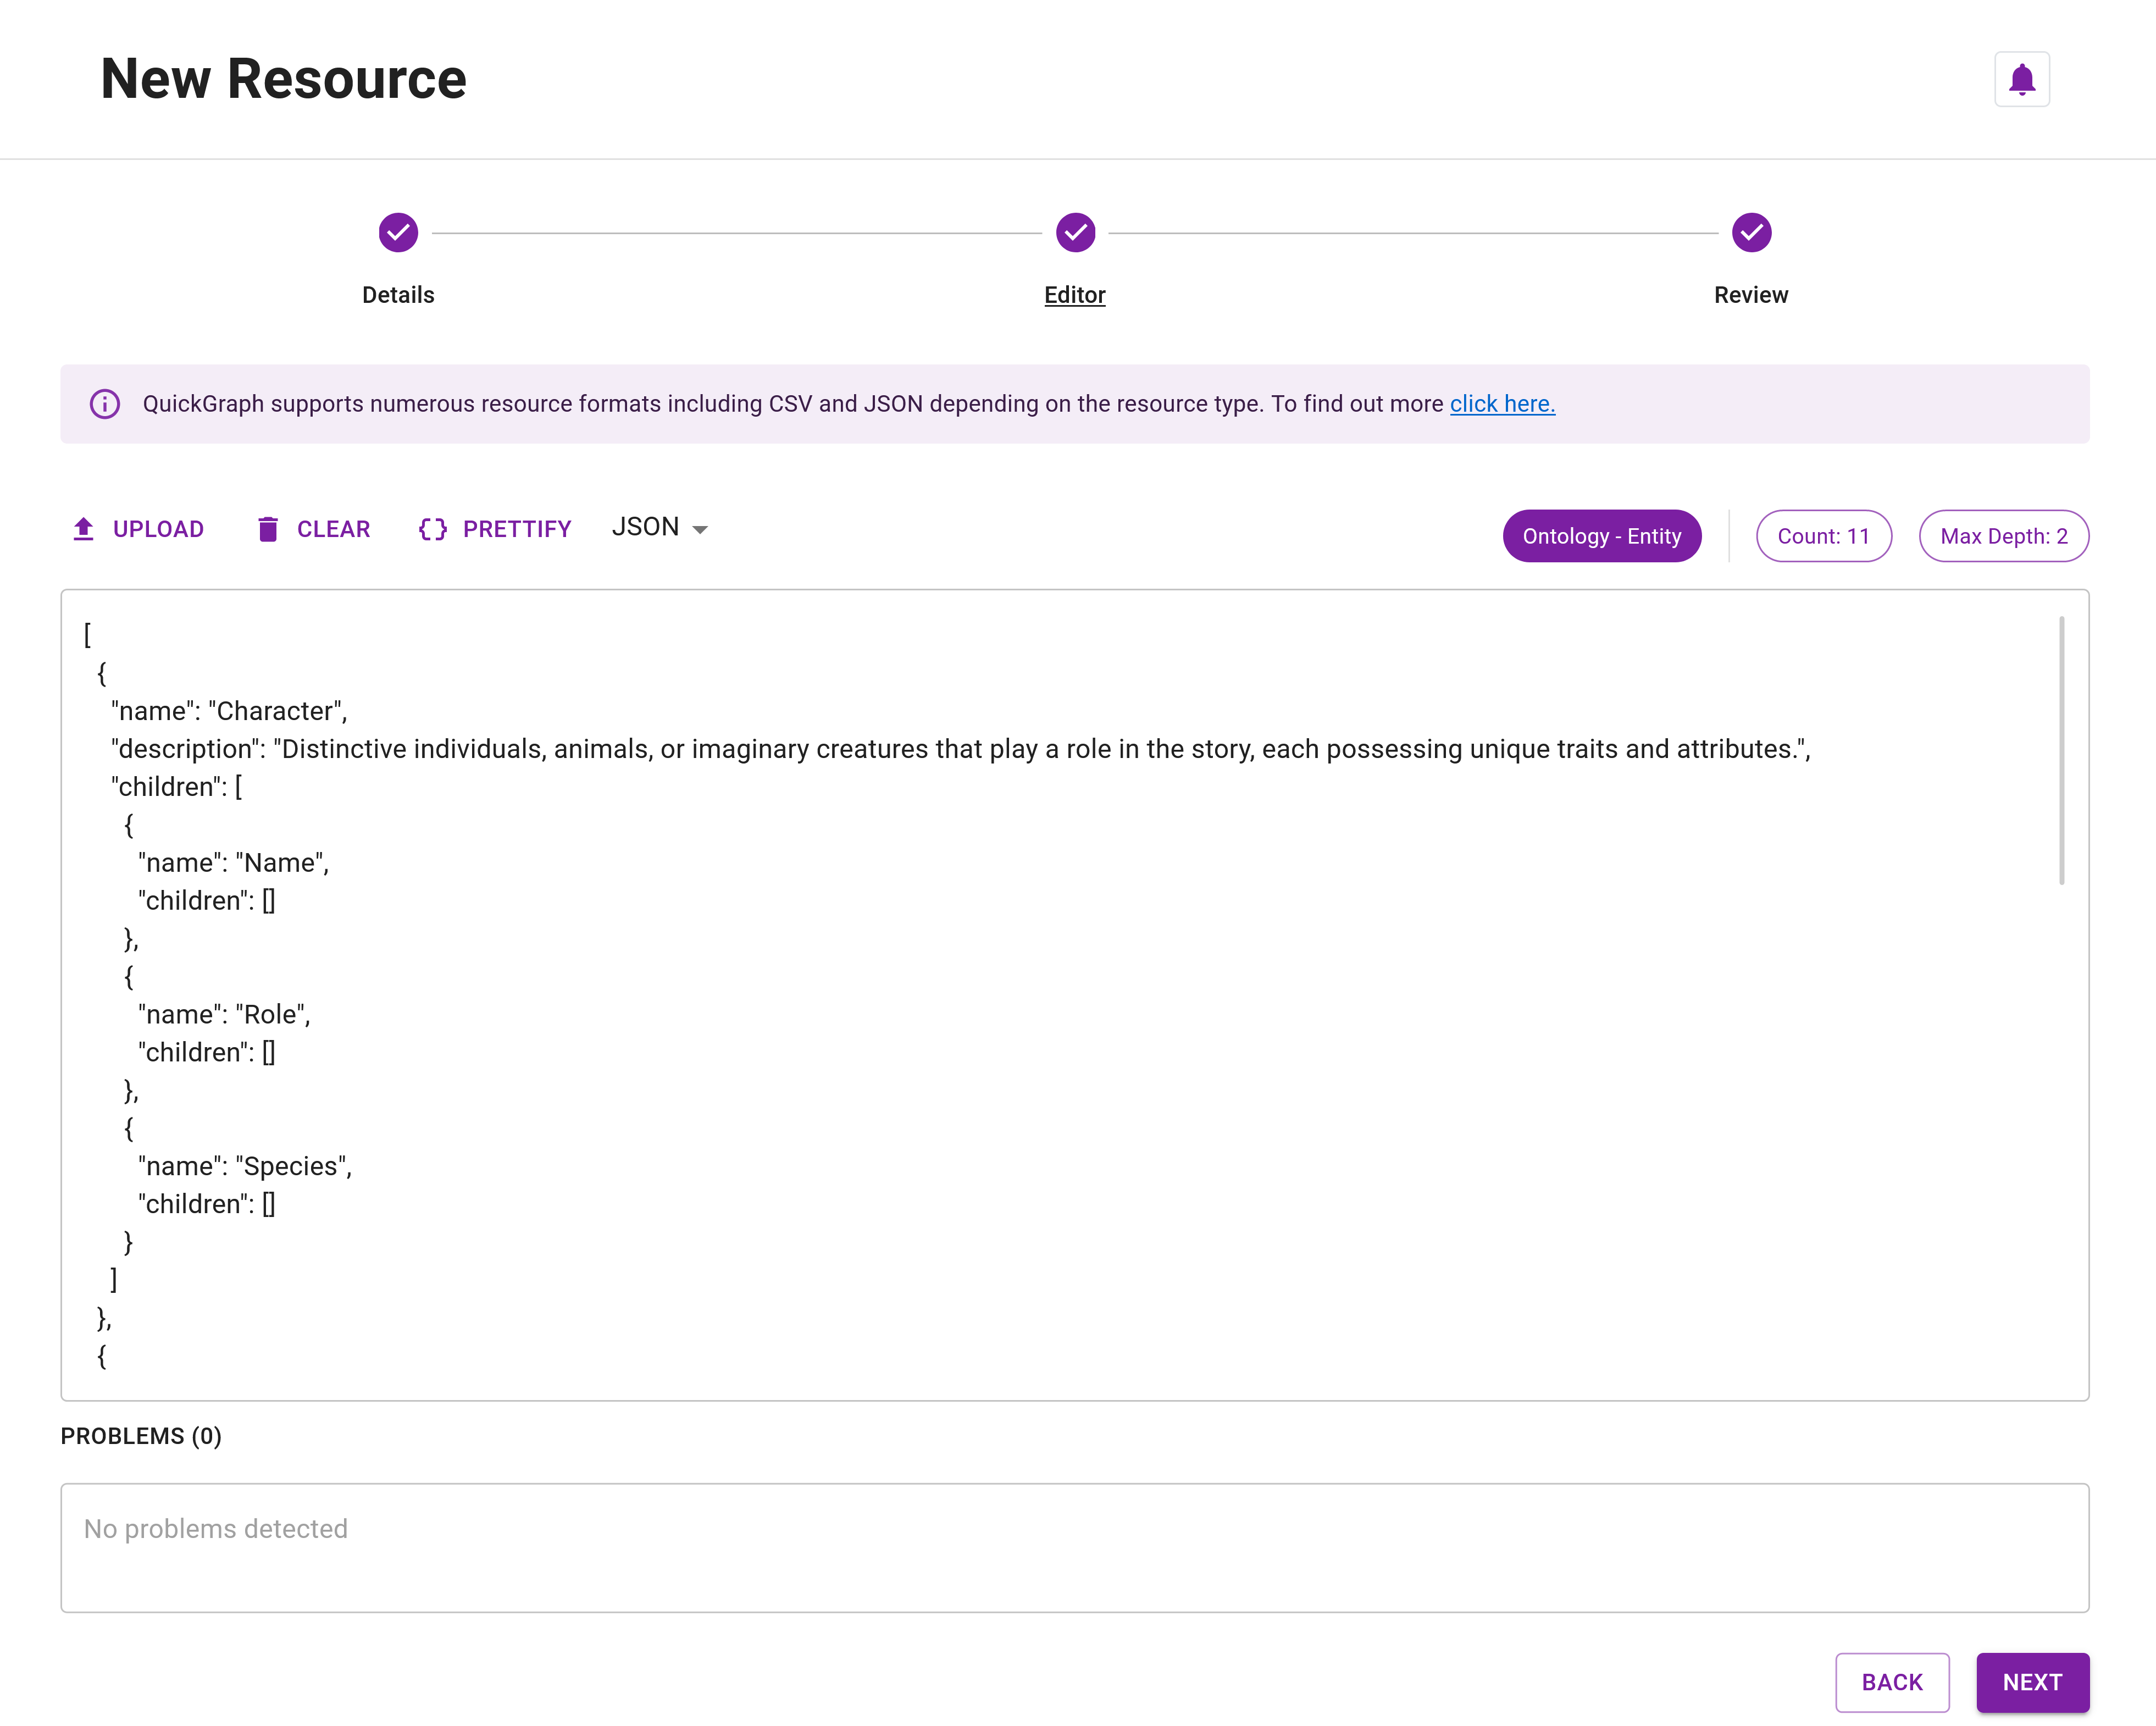Screen dimensions: 2156x1726
Task: Toggle the Ontology - Entity chip
Action: click(1601, 536)
